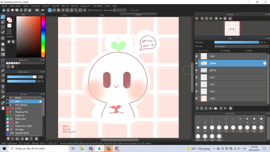270x152 pixels.
Task: Enable the curve snap guide
Action: click(76, 10)
